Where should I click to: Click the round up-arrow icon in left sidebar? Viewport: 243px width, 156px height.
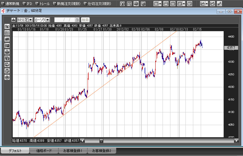pyautogui.click(x=7, y=77)
